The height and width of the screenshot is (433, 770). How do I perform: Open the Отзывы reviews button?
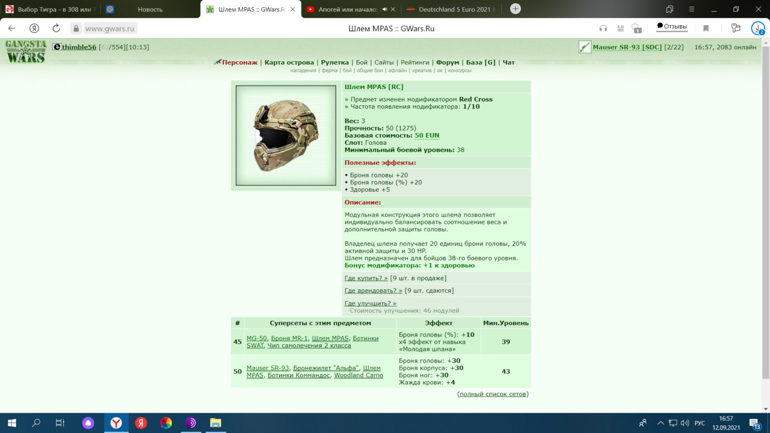coord(672,26)
